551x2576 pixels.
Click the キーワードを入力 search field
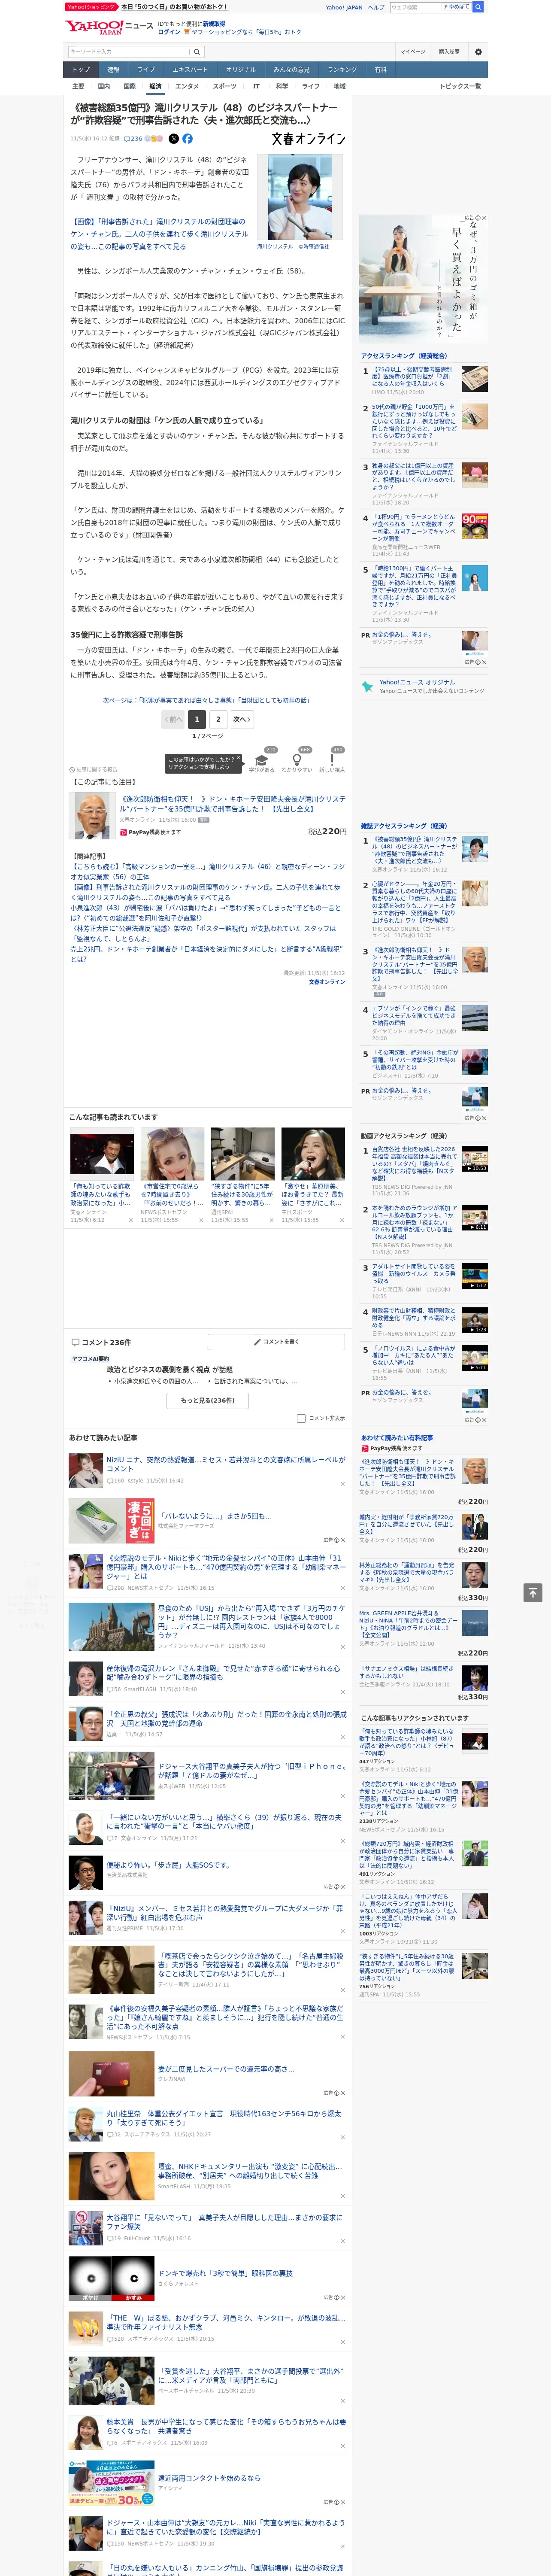(129, 51)
